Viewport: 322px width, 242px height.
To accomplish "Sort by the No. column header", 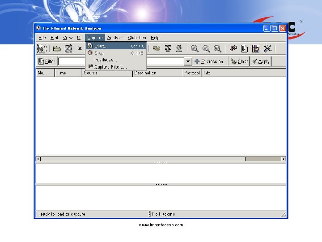I will [x=45, y=73].
